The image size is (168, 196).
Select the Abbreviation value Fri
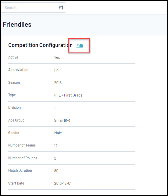tap(56, 70)
